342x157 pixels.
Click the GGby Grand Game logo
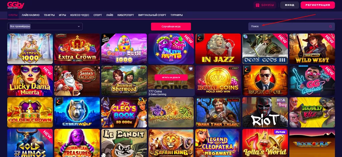[15, 5]
